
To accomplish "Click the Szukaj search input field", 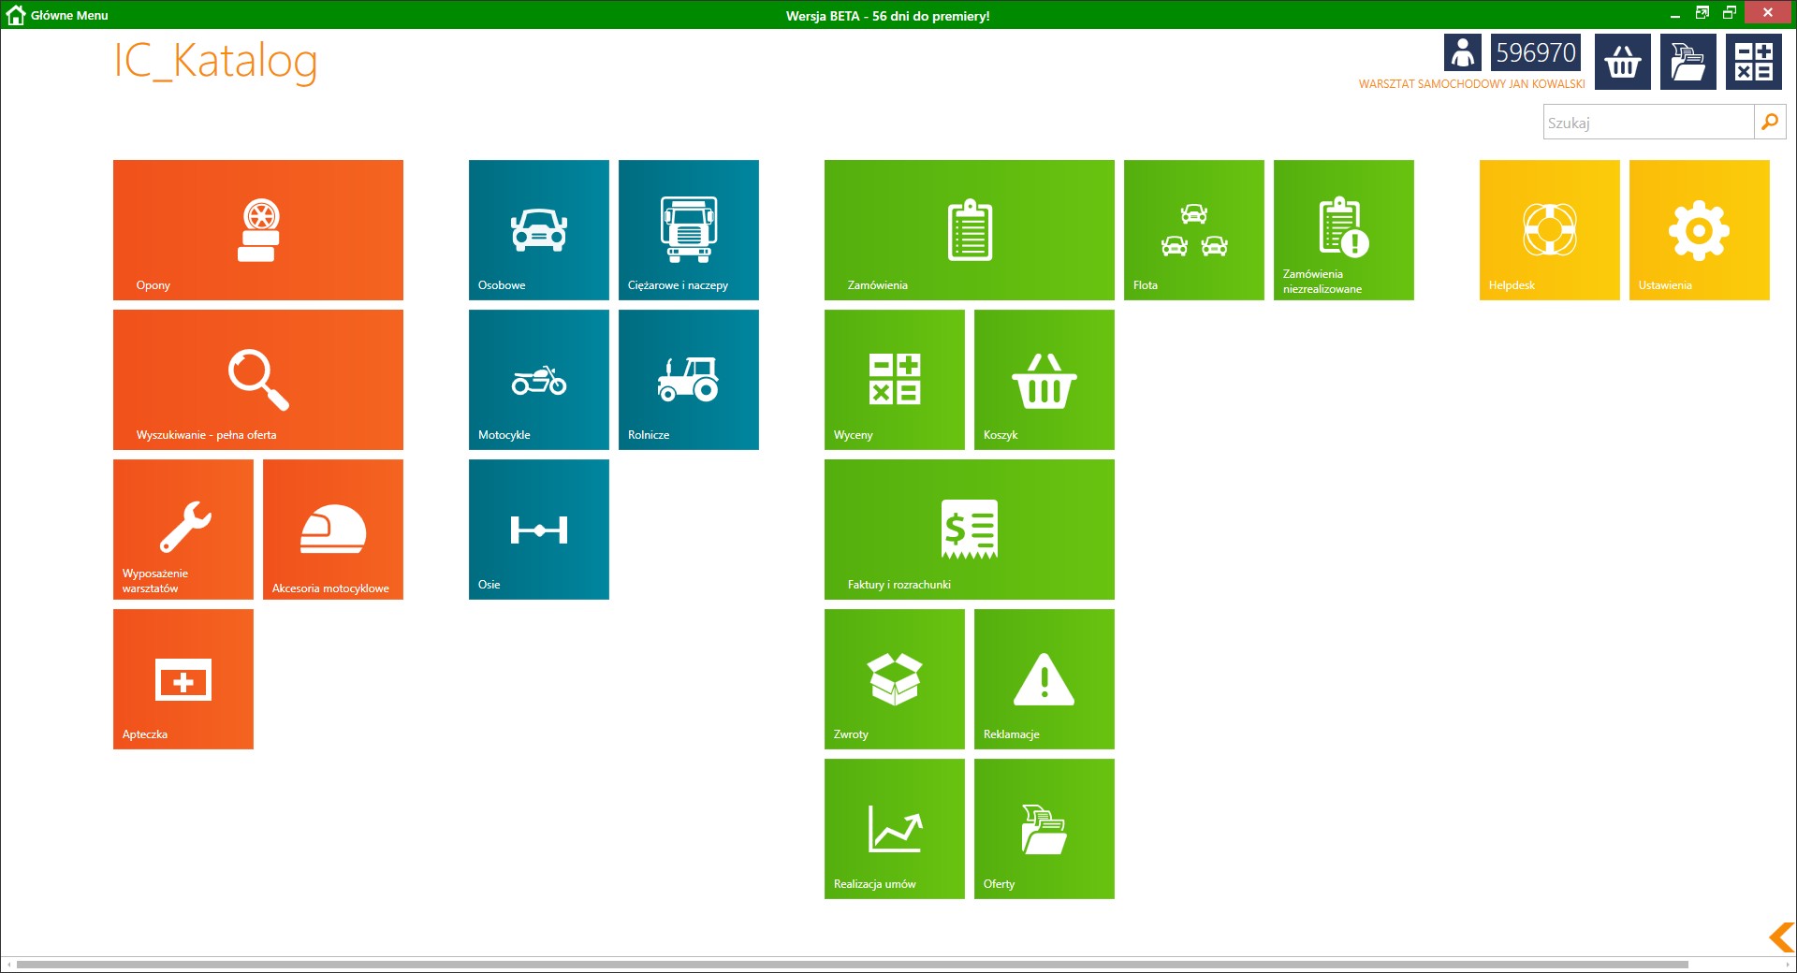I will [1647, 123].
